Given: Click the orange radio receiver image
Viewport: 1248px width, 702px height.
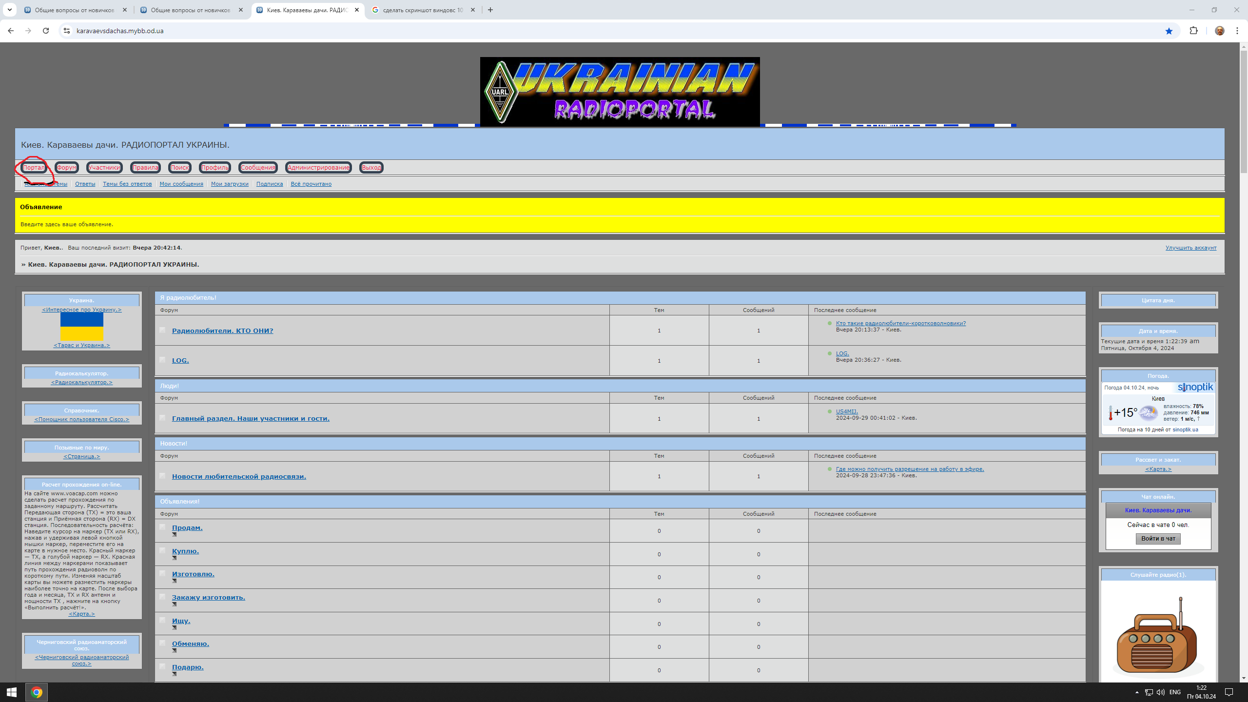Looking at the screenshot, I should (1156, 636).
